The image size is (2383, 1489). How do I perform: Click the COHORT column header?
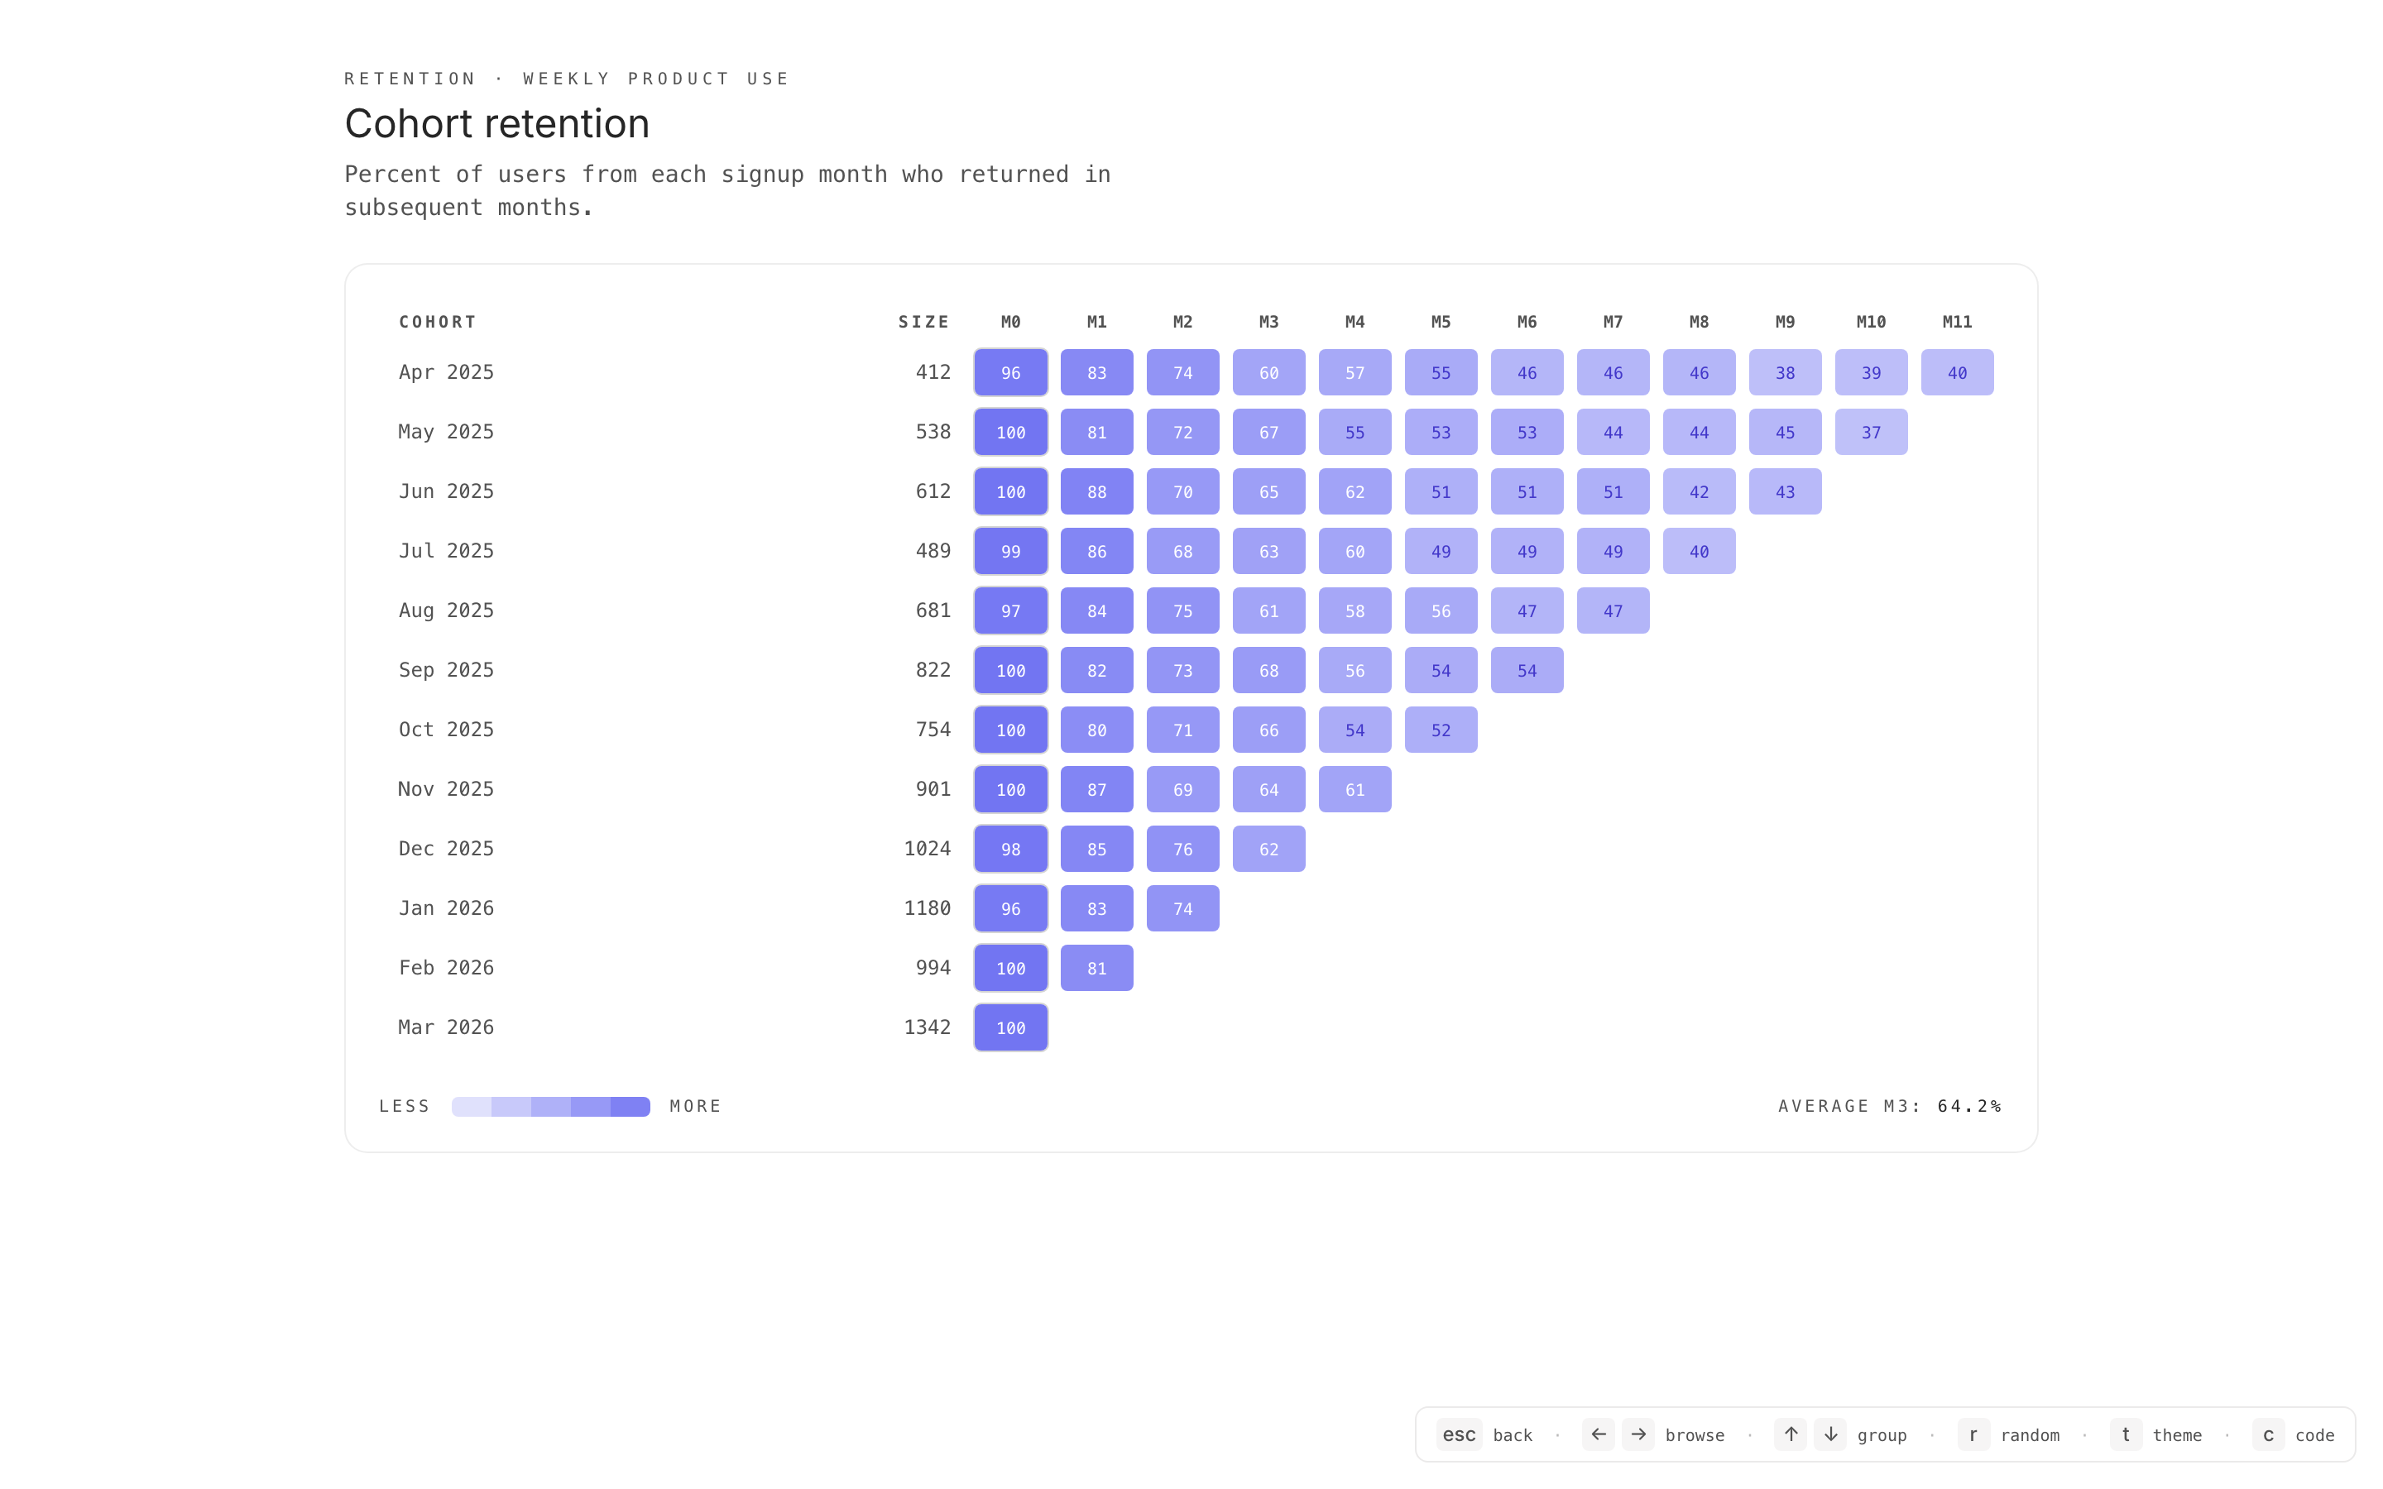click(x=437, y=322)
